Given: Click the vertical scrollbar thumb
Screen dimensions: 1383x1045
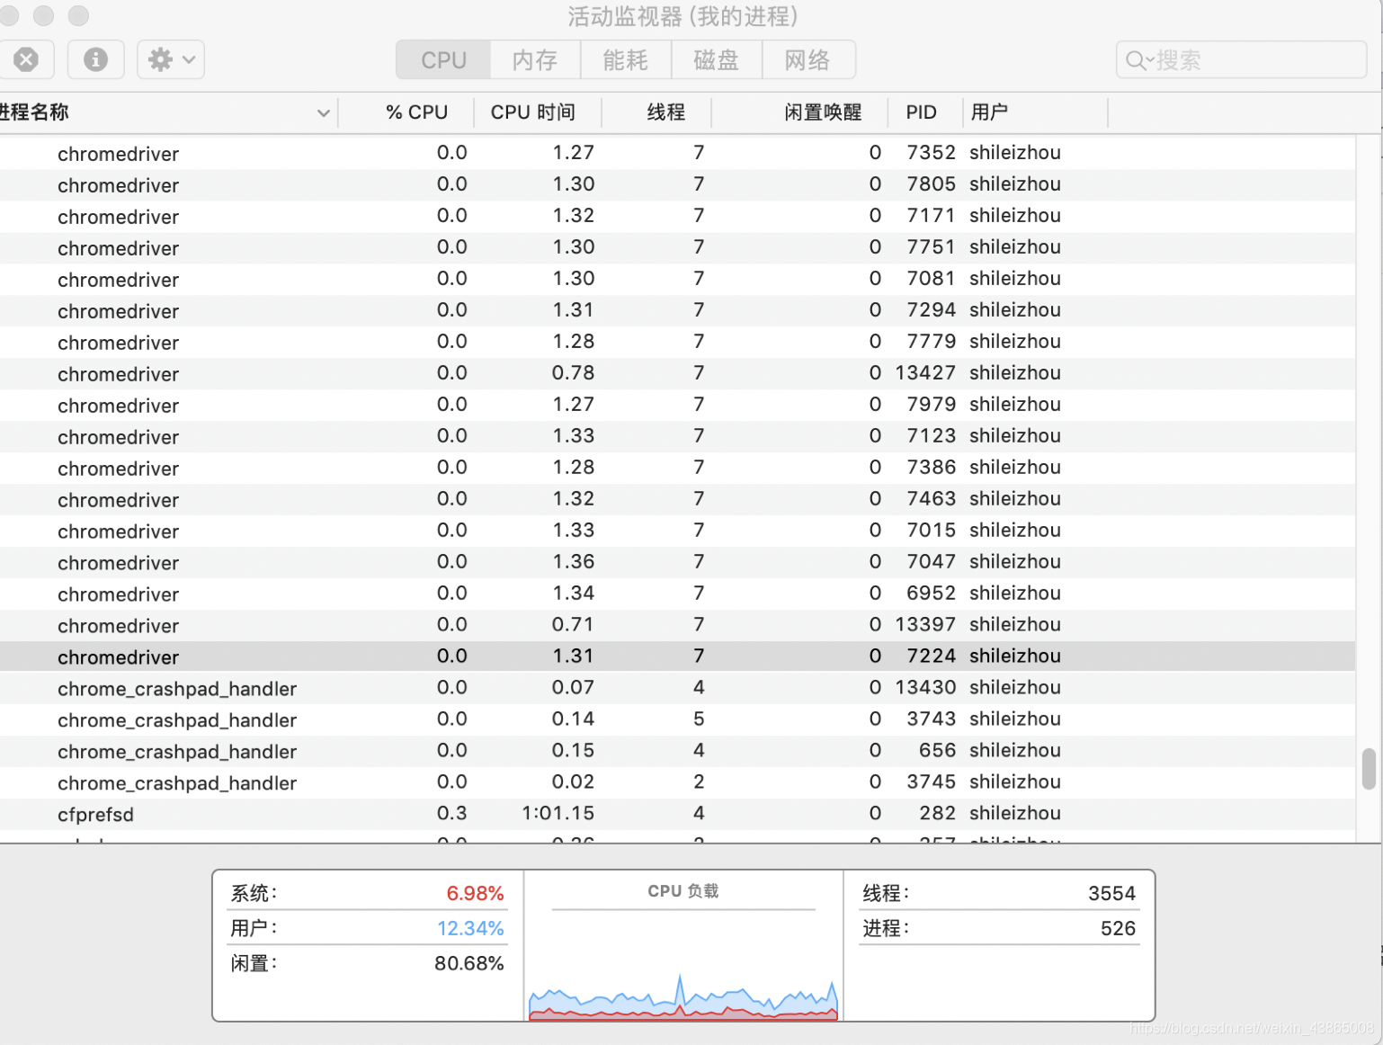Looking at the screenshot, I should click(1369, 769).
